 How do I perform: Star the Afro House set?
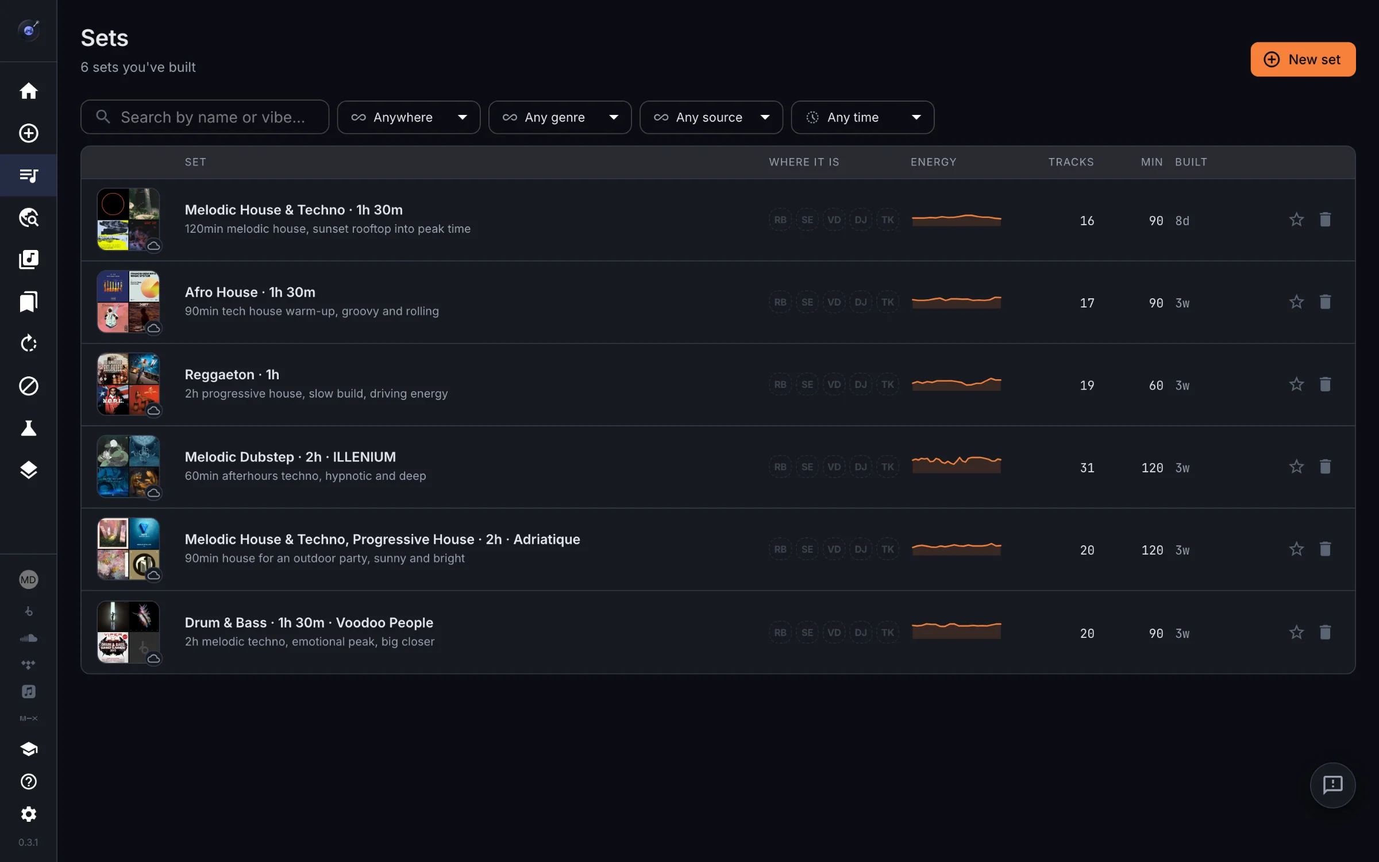pos(1296,302)
